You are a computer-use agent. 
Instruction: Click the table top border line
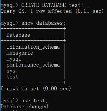(33, 29)
